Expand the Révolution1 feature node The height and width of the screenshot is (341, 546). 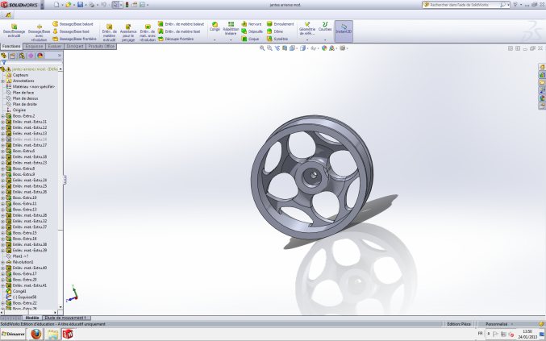(2, 262)
